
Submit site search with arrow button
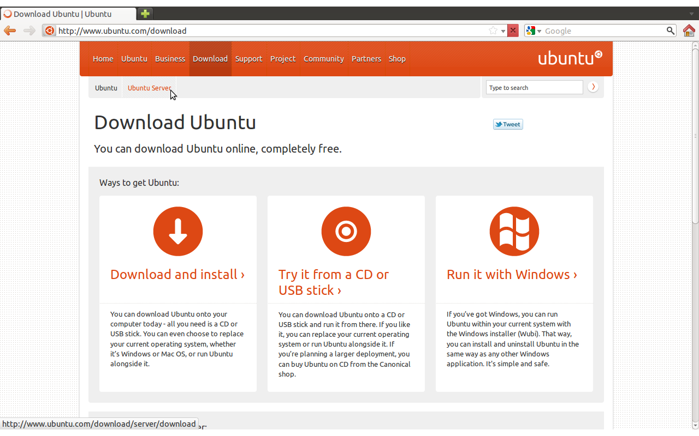(x=593, y=87)
